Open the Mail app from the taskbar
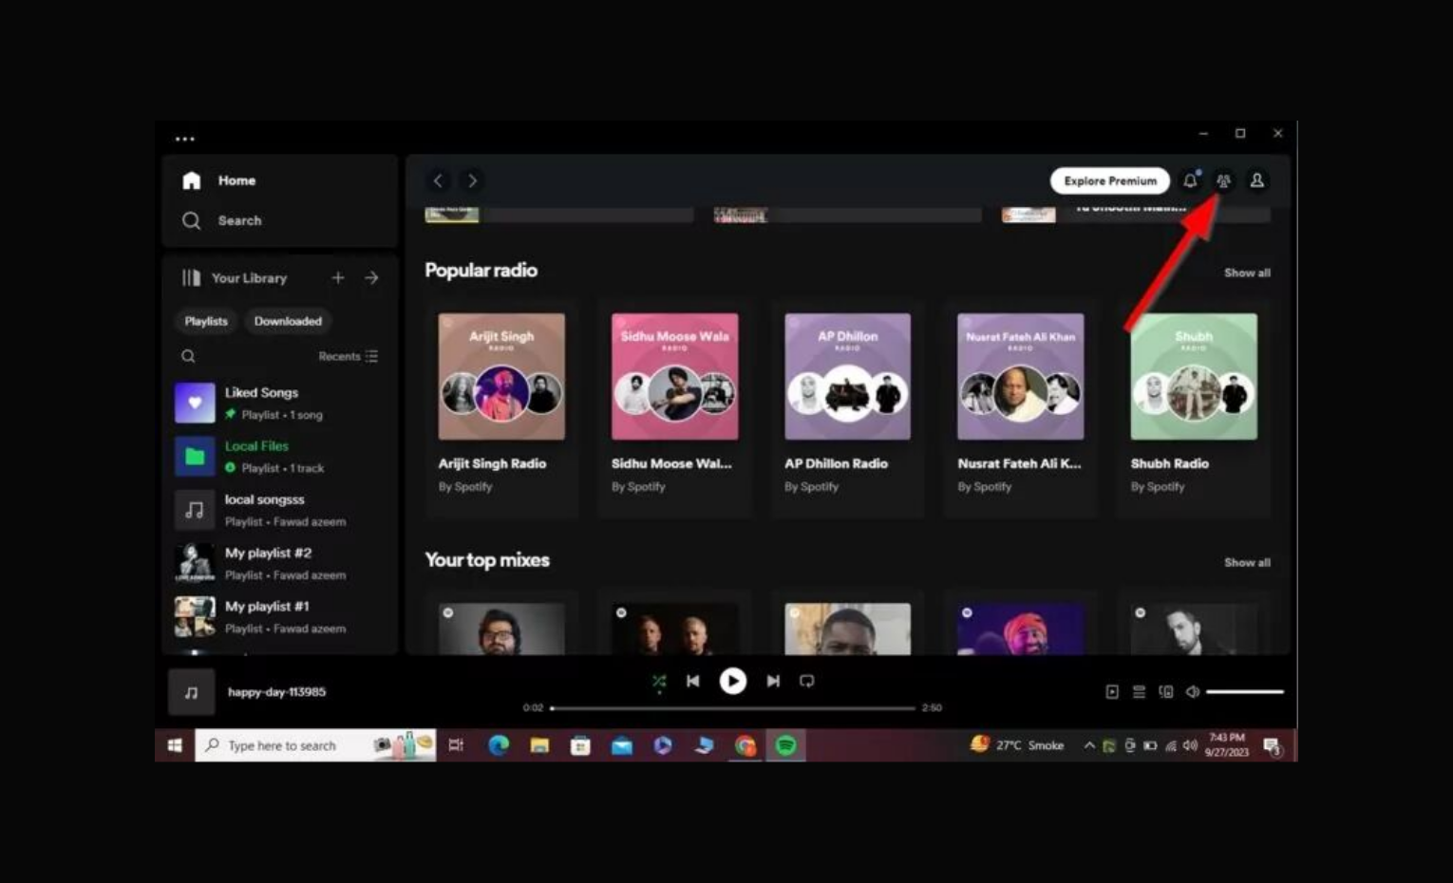 coord(622,745)
